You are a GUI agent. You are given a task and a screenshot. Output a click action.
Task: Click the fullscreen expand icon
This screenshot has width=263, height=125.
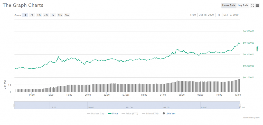pos(252,5)
